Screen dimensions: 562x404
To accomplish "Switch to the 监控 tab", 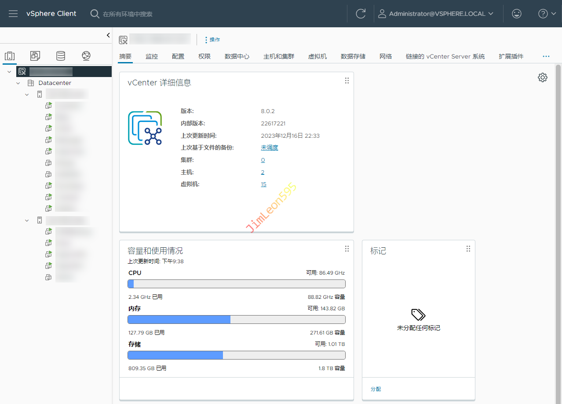I will click(152, 56).
